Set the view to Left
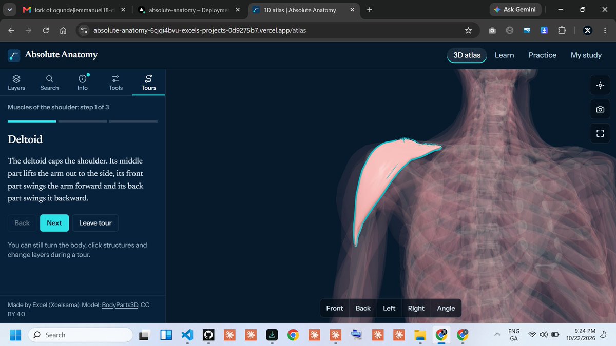616x346 pixels. tap(389, 308)
